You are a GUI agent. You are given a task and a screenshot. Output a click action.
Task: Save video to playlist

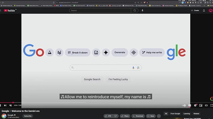click(151, 116)
